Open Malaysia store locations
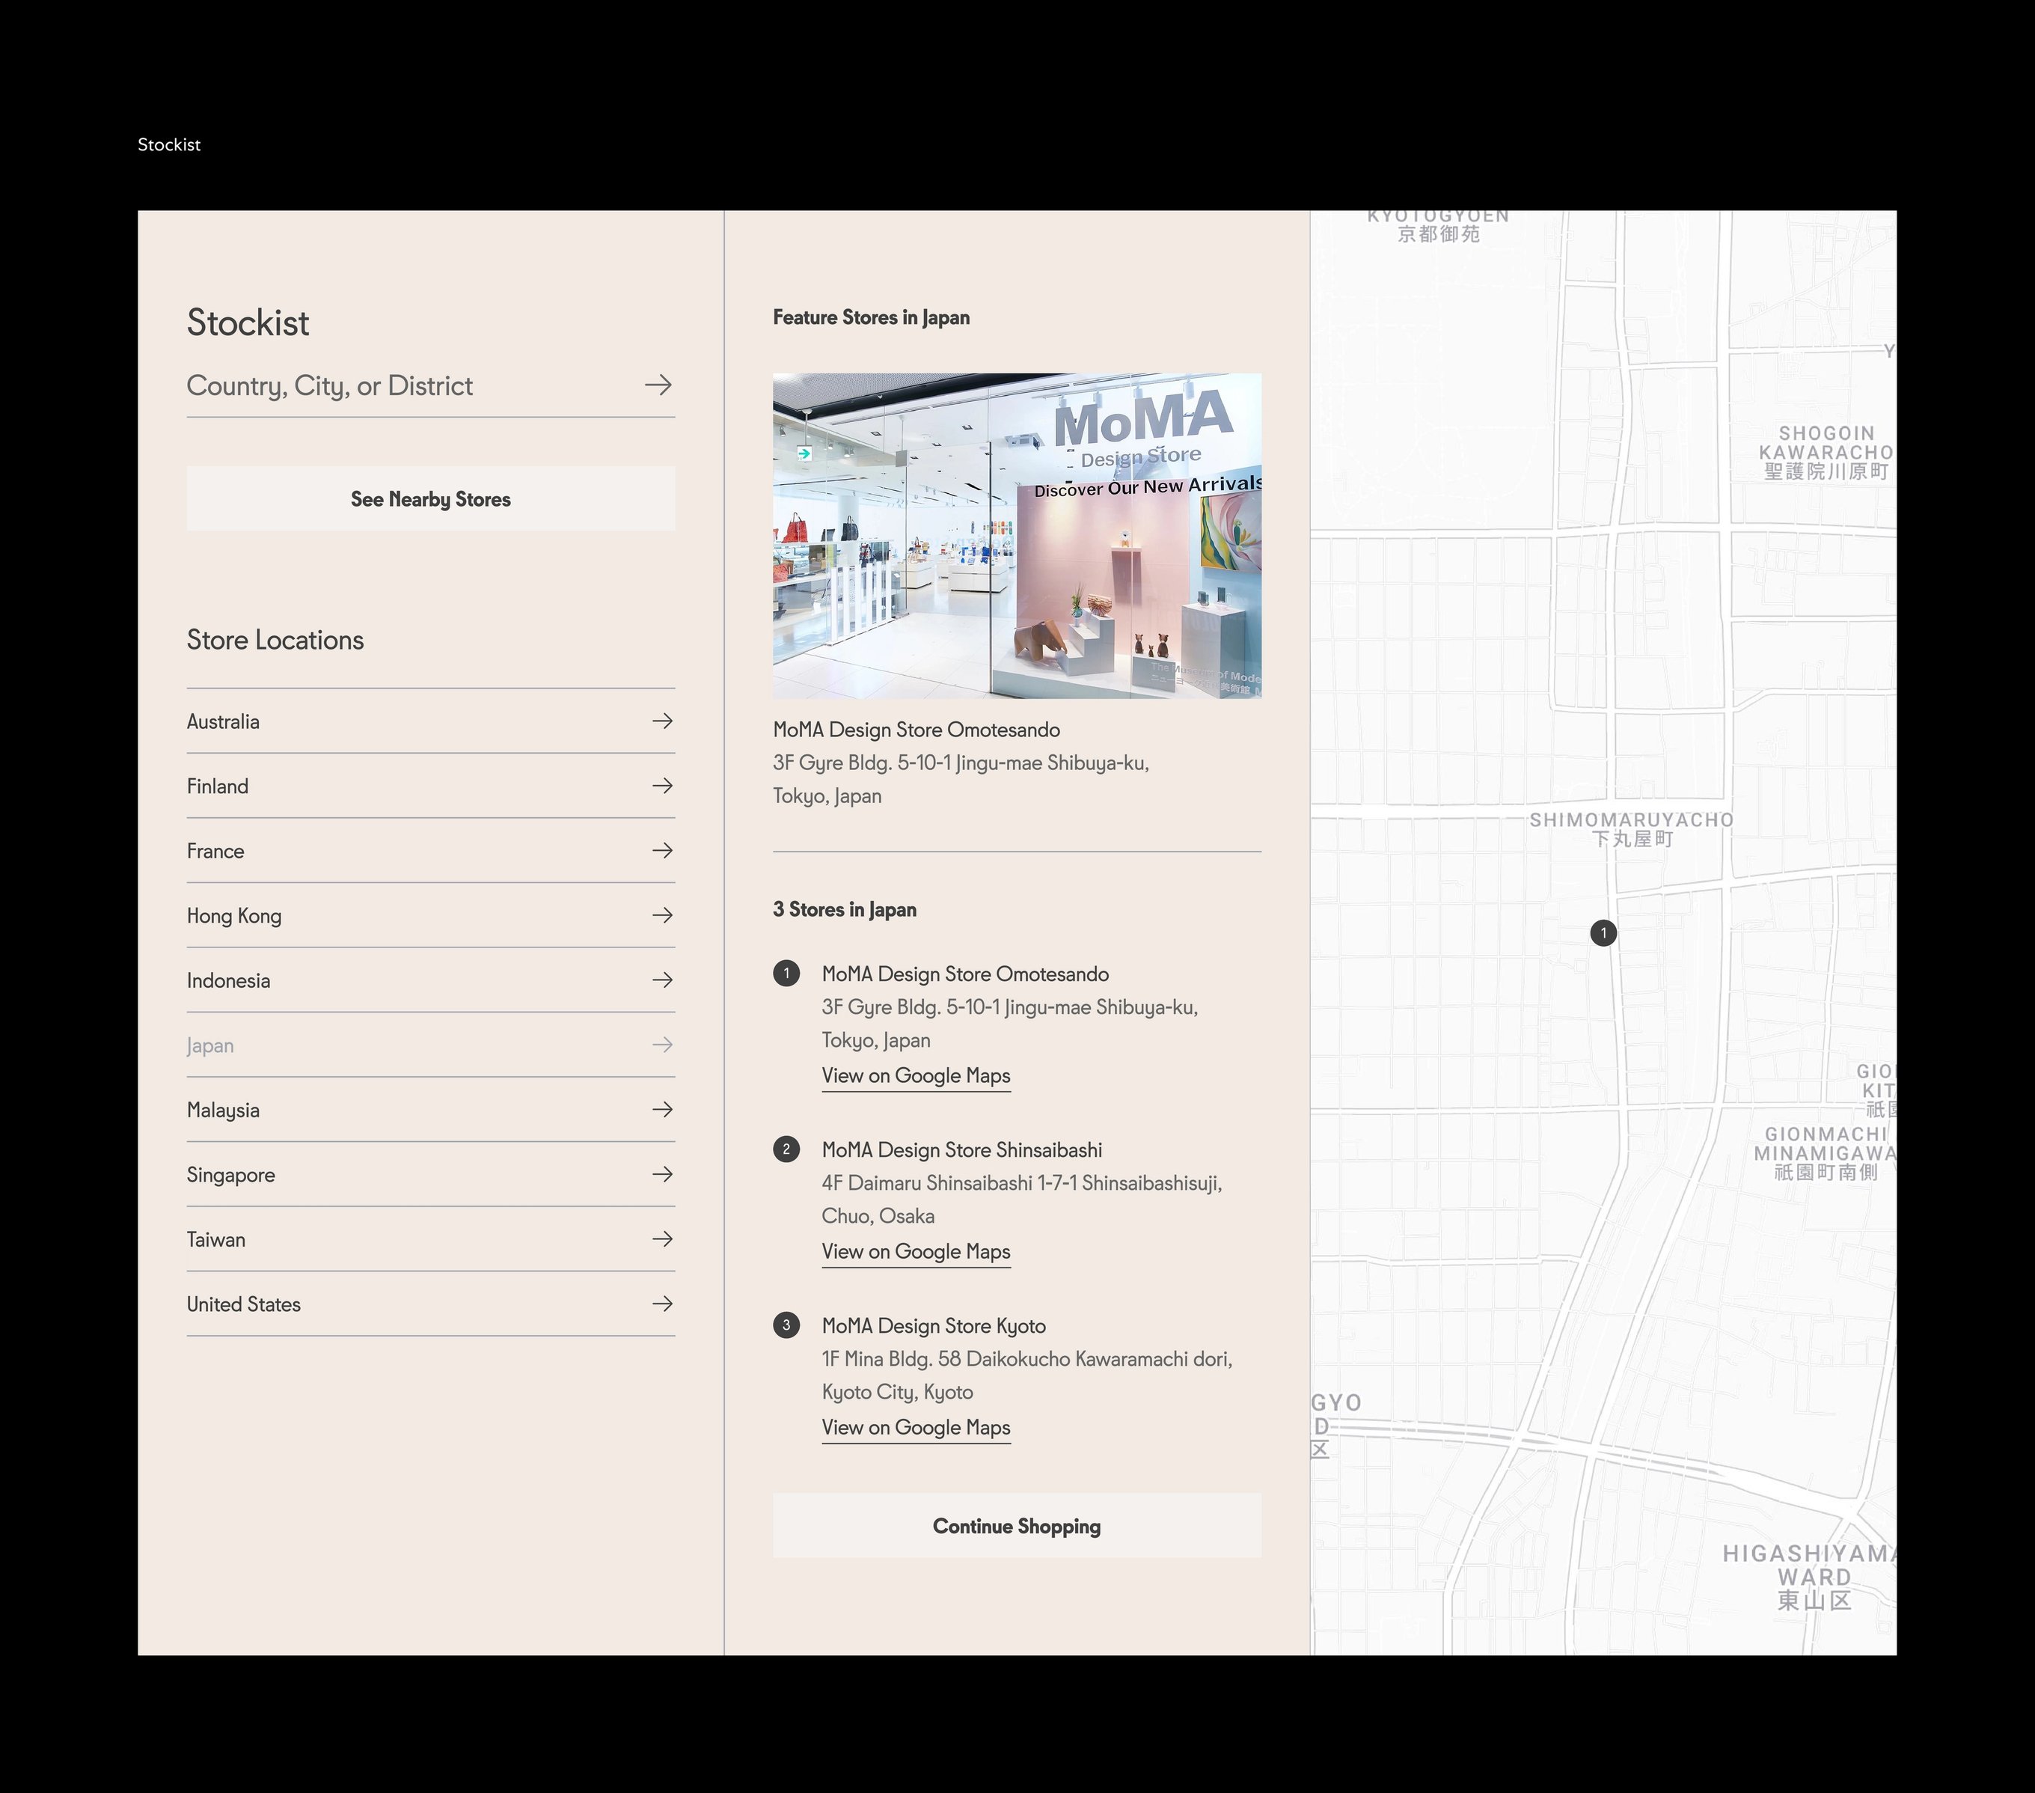 click(x=431, y=1110)
